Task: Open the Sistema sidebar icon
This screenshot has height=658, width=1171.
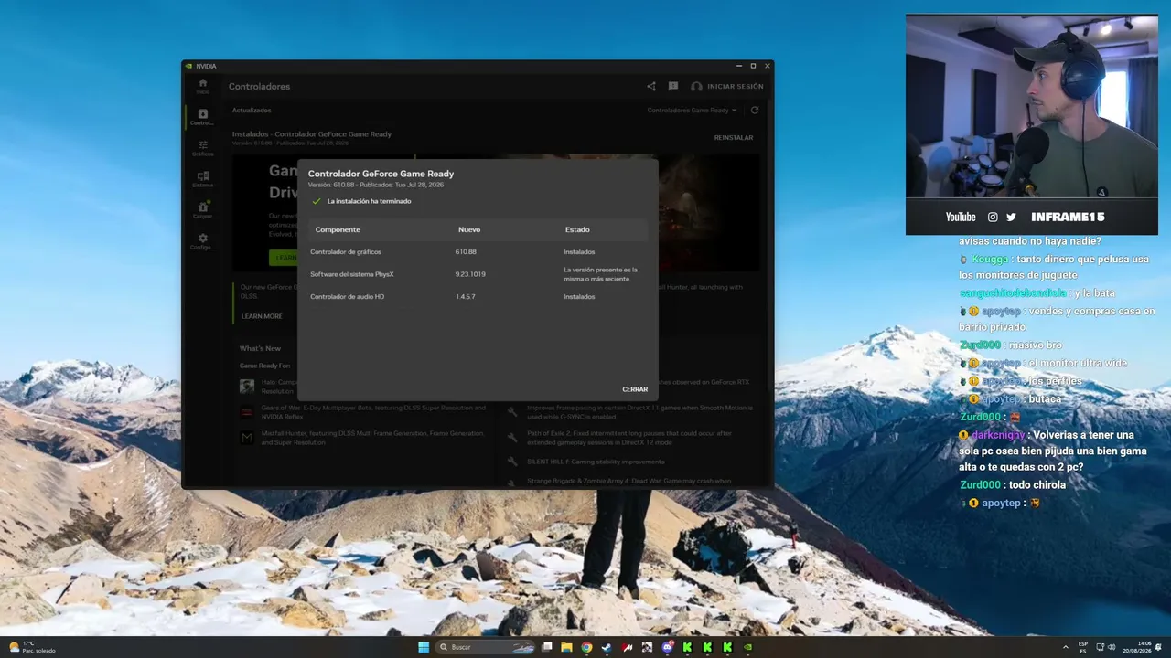Action: pos(203,179)
